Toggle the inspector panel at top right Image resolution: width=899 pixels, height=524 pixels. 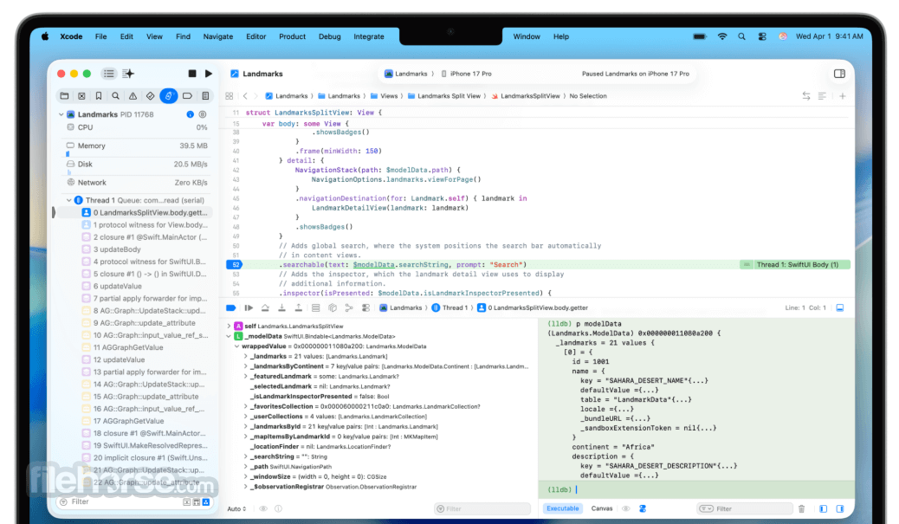(839, 74)
